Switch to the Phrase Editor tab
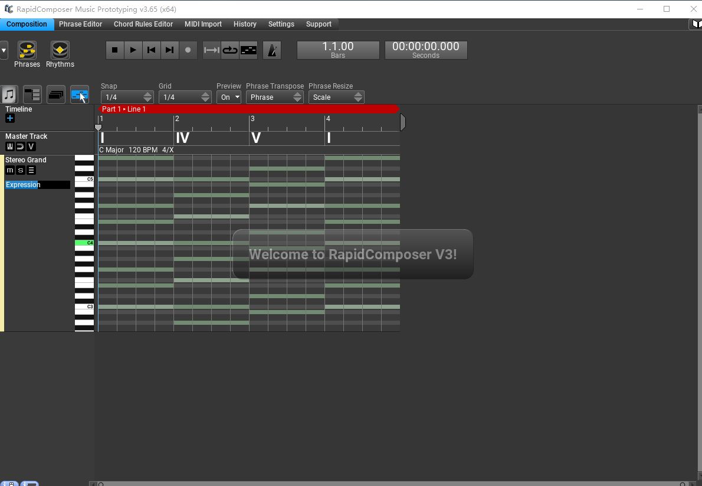The height and width of the screenshot is (486, 702). click(81, 24)
